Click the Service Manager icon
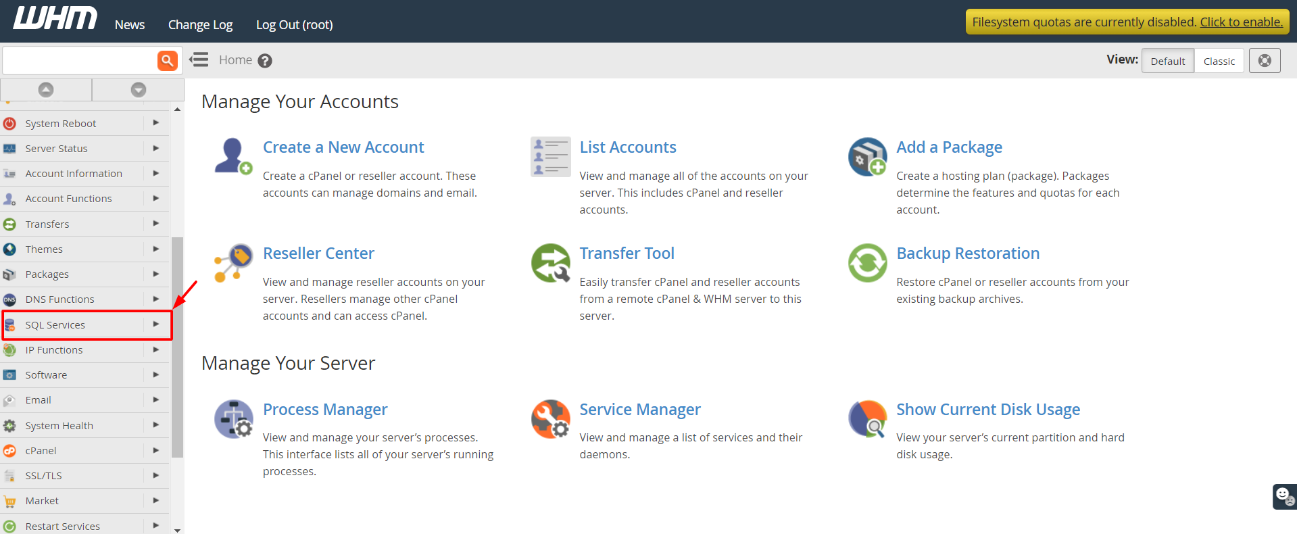 click(x=550, y=418)
